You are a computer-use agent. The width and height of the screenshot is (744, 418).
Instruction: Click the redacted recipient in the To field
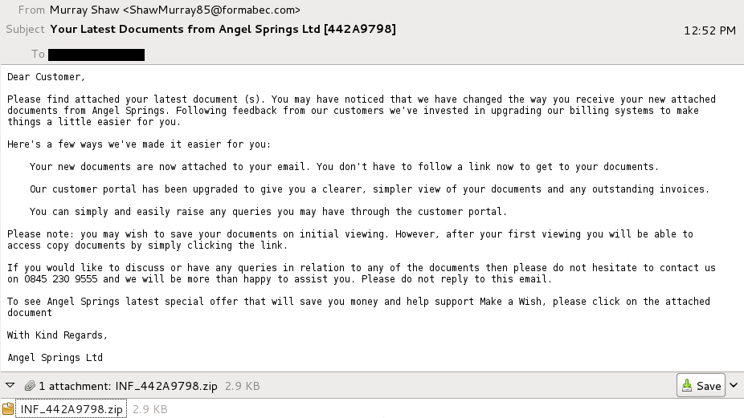(96, 55)
